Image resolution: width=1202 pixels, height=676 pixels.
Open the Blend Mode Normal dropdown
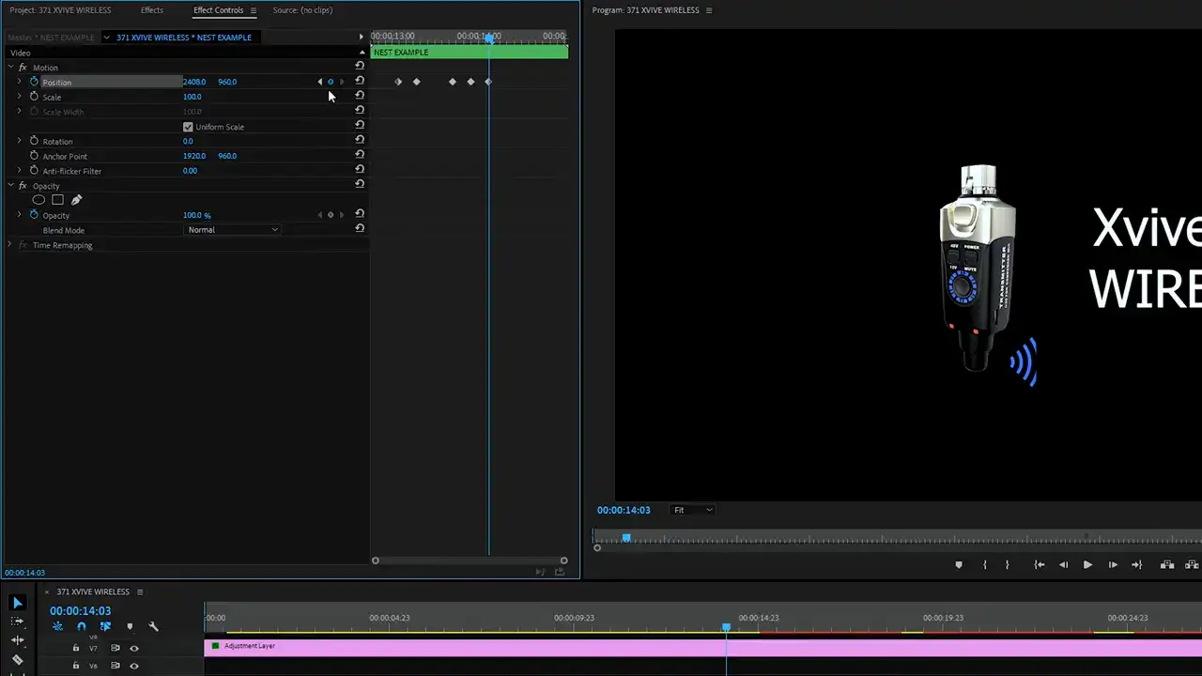[x=232, y=230]
